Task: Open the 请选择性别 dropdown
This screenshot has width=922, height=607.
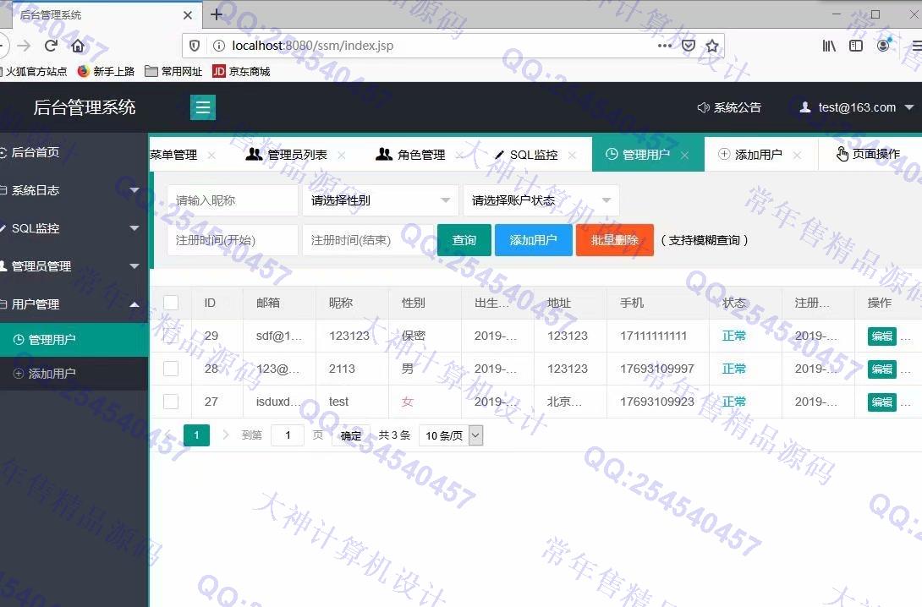Action: coord(381,200)
